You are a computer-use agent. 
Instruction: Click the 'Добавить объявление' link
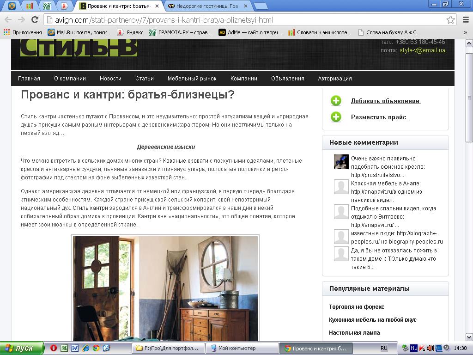pyautogui.click(x=386, y=101)
